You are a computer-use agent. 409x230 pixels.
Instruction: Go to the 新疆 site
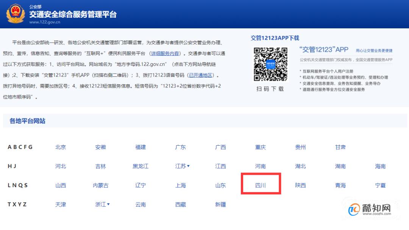coord(220,205)
